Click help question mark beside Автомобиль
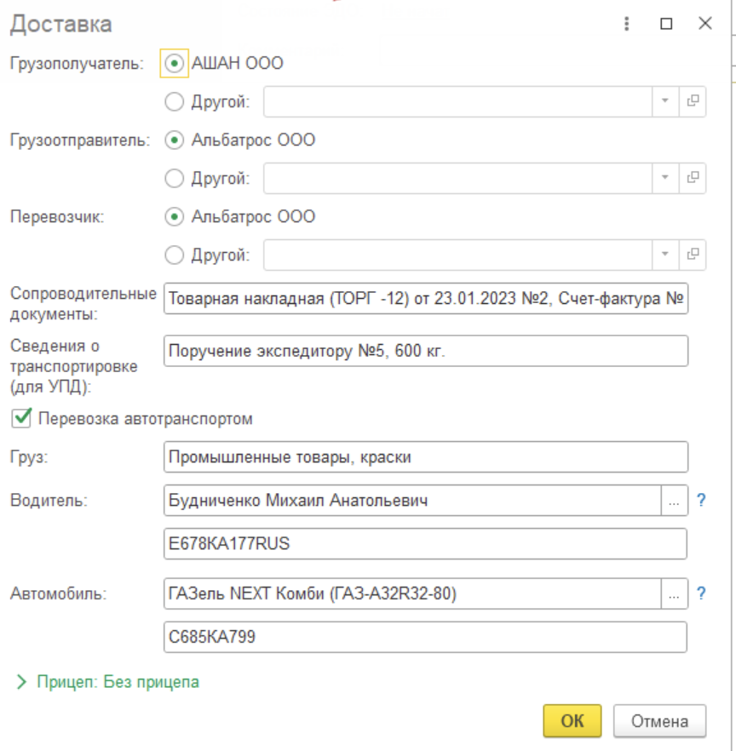 tap(701, 594)
